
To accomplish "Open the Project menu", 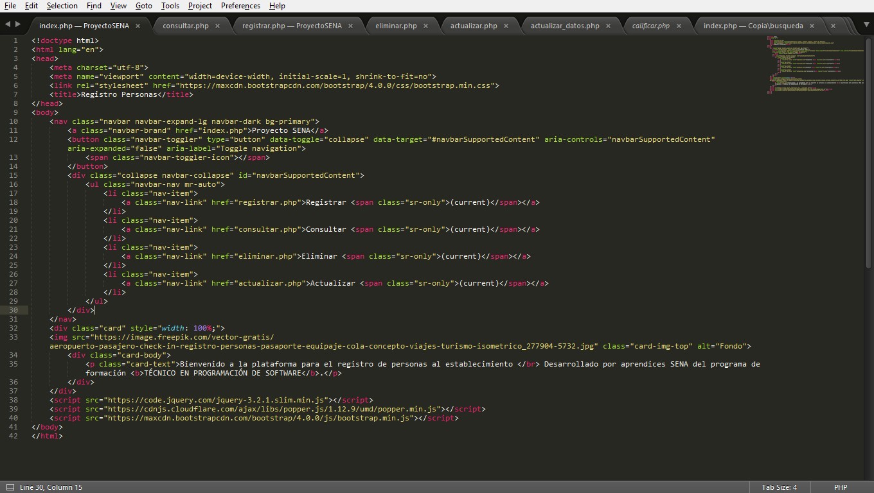I will tap(200, 6).
